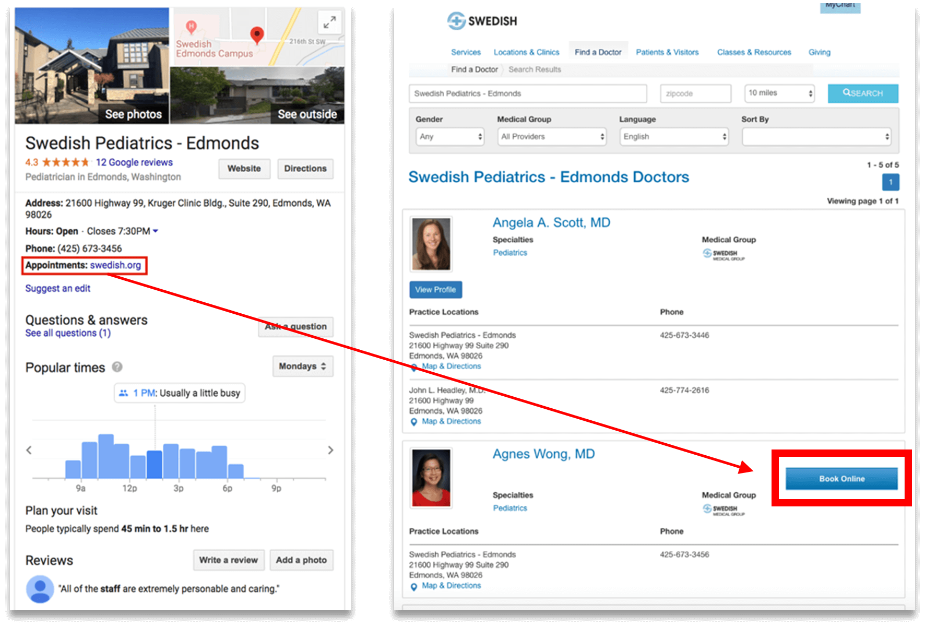Click the highlighted 1 PM bar in chart
The image size is (925, 627).
coord(155,465)
